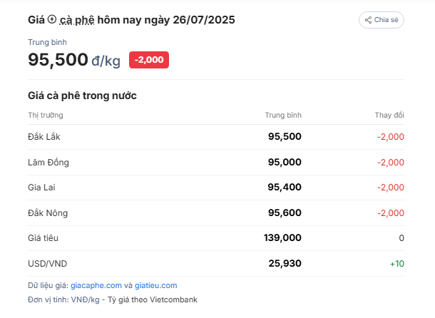Select the Đắk Nông market row

216,213
